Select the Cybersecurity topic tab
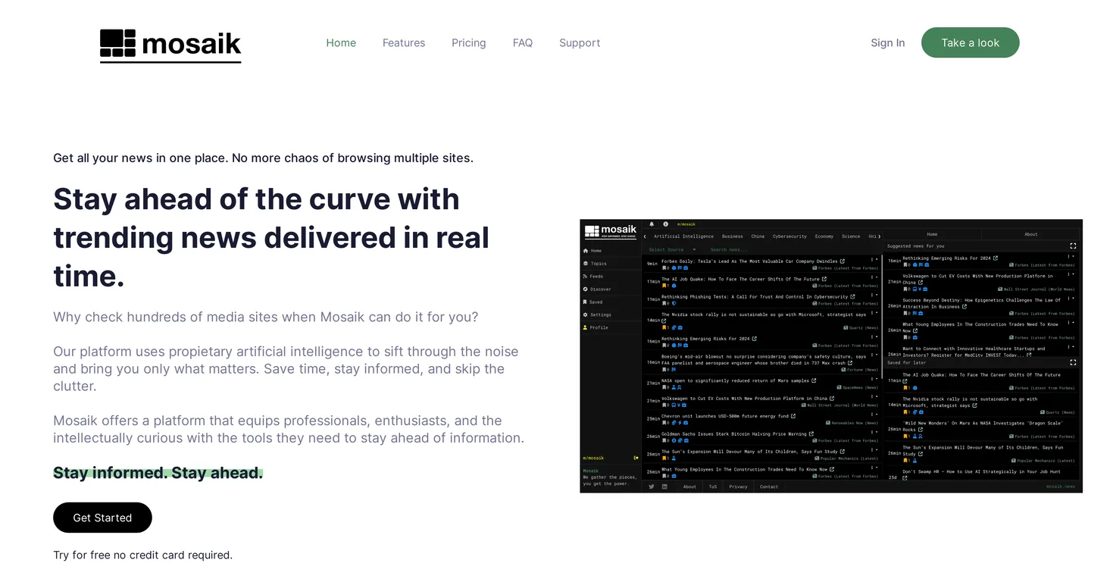1116x582 pixels. [789, 236]
